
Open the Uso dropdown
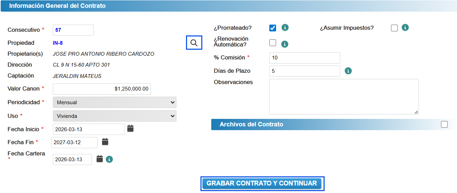[115, 116]
